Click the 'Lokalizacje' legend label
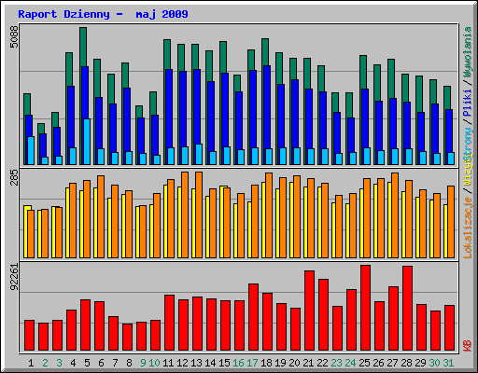 pyautogui.click(x=468, y=228)
